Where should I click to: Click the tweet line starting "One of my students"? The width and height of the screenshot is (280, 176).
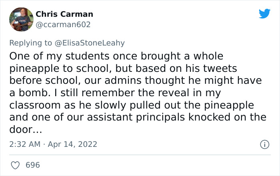coord(116,55)
